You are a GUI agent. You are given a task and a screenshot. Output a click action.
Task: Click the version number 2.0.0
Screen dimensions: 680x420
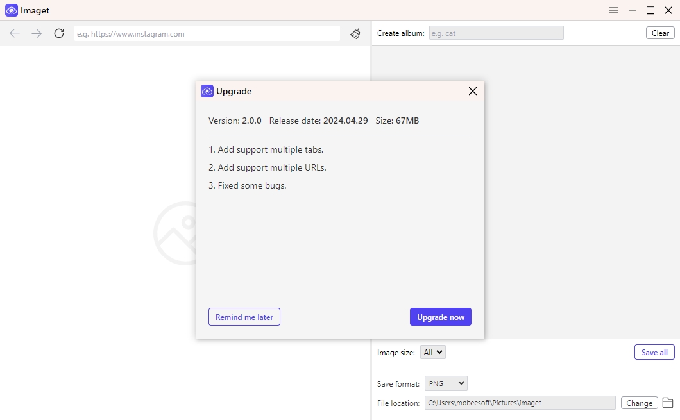251,121
